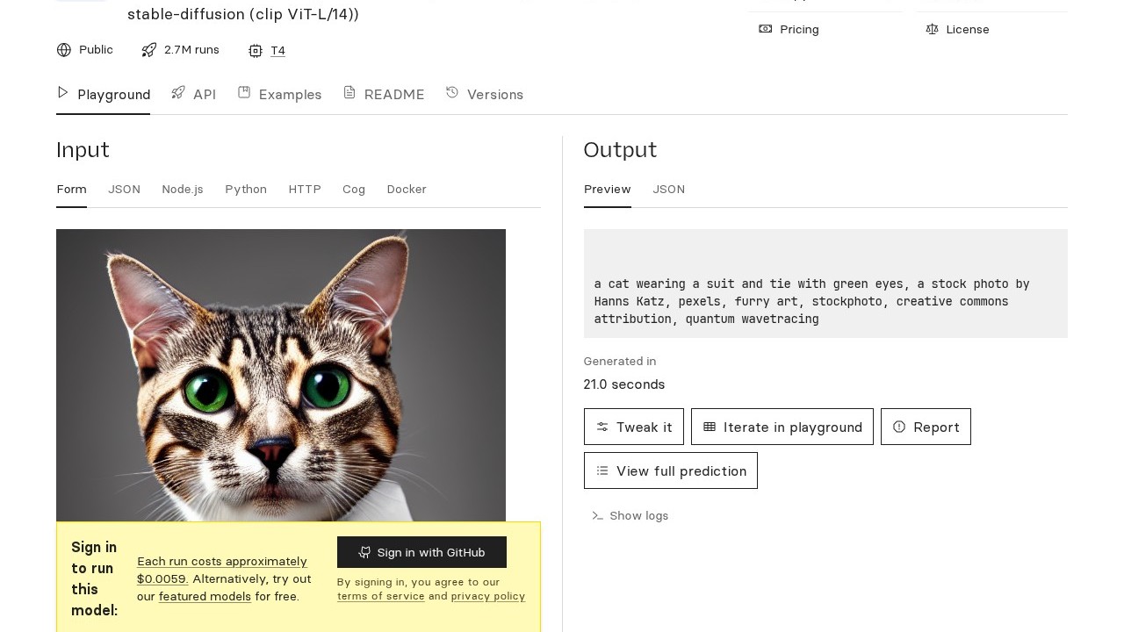Click the Tweak it button
This screenshot has width=1124, height=632.
634,427
